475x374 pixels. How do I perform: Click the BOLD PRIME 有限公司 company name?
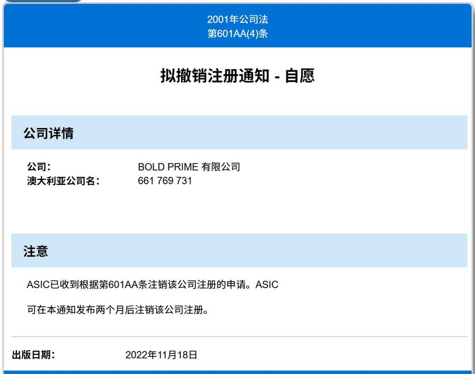coord(189,167)
